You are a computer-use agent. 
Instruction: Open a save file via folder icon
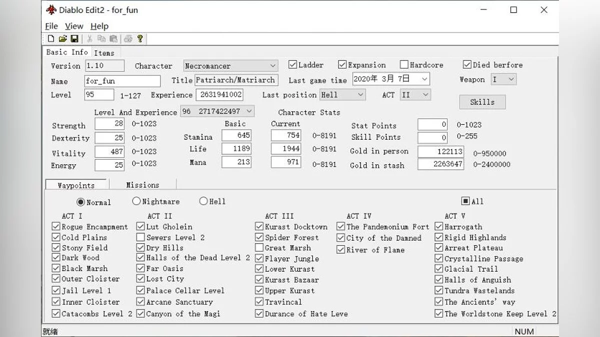62,38
